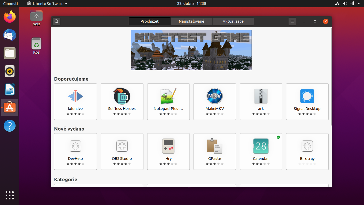The width and height of the screenshot is (364, 205).
Task: Open the Calendar app icon
Action: [x=261, y=146]
